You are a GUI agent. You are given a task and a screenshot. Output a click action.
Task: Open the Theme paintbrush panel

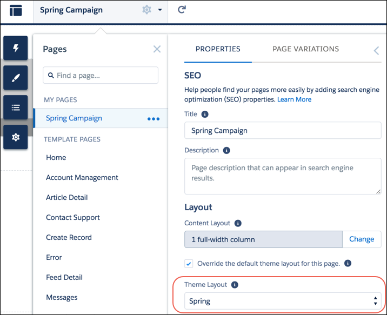(x=15, y=78)
